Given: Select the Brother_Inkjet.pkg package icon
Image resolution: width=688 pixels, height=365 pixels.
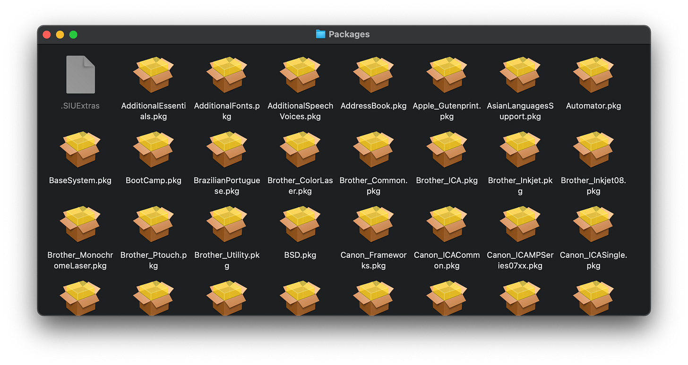Looking at the screenshot, I should pyautogui.click(x=520, y=149).
